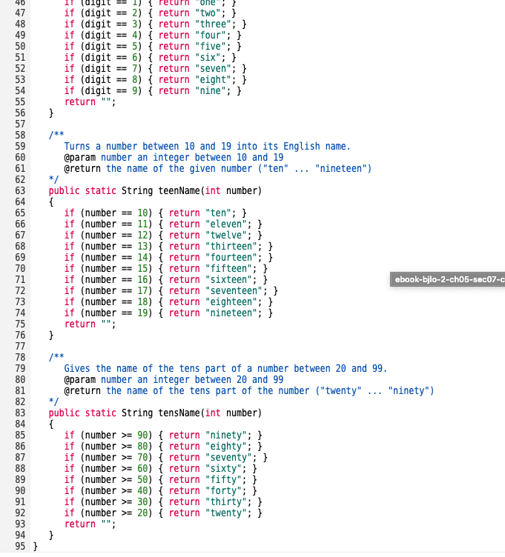Click the "fourteen" string literal
505x557 pixels.
click(231, 258)
